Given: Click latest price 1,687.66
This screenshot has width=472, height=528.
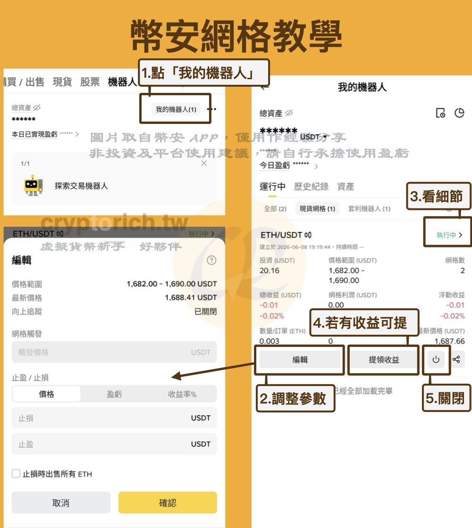Looking at the screenshot, I should pos(449,341).
